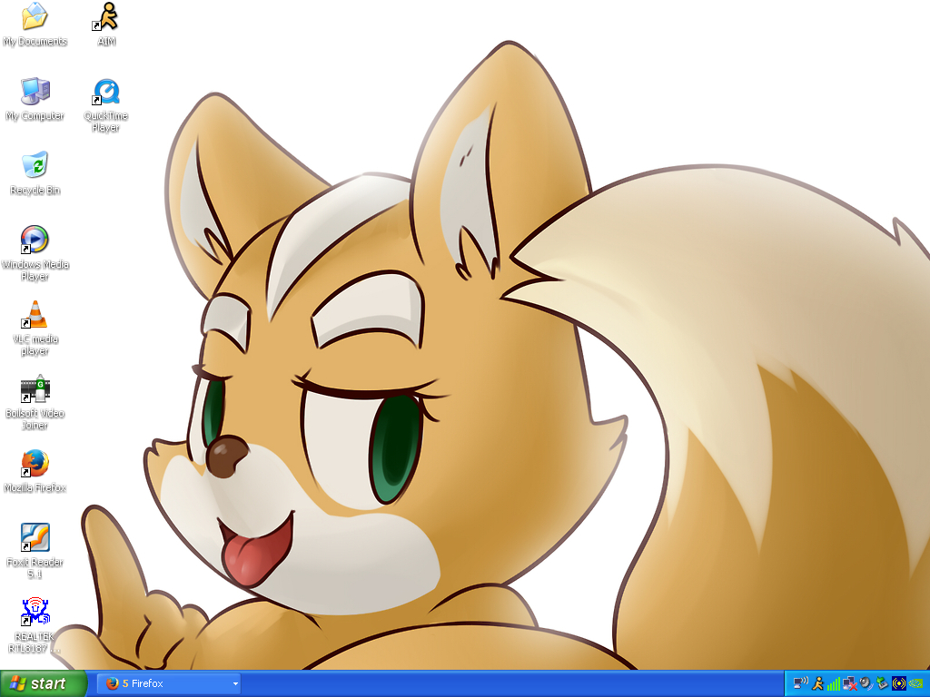The image size is (930, 697).
Task: Select the Recycle Bin icon
Action: pos(35,166)
